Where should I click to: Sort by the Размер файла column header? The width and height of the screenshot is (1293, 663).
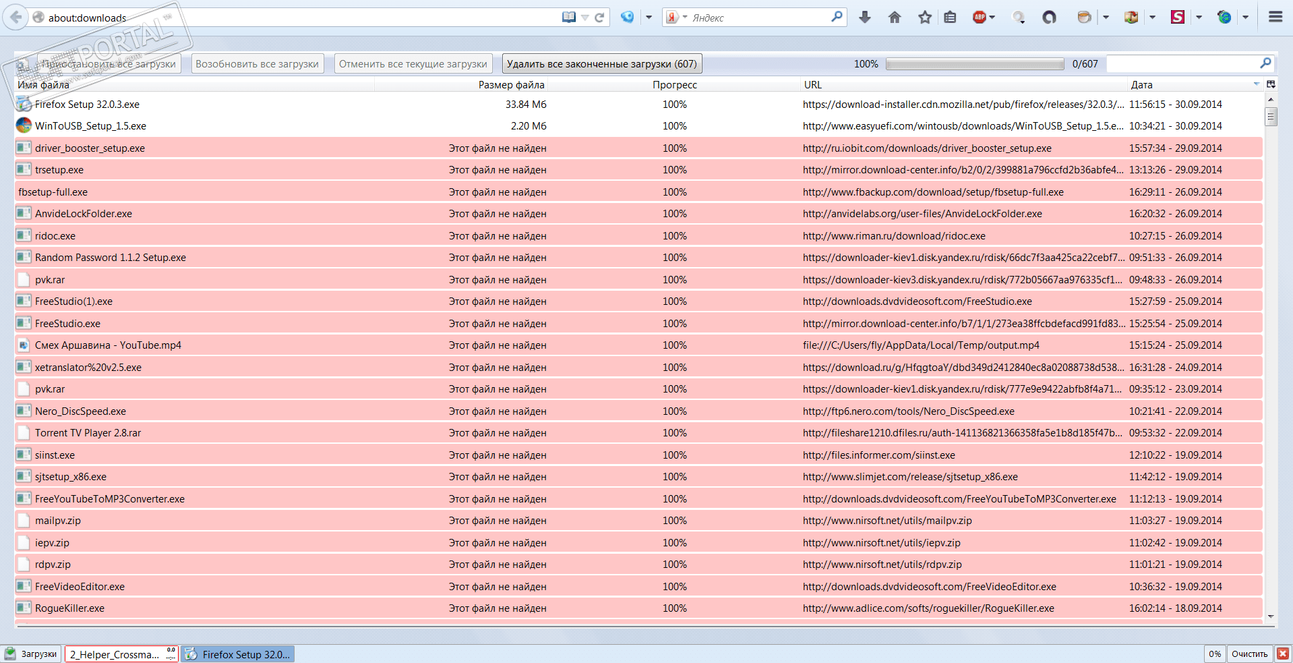pos(461,84)
